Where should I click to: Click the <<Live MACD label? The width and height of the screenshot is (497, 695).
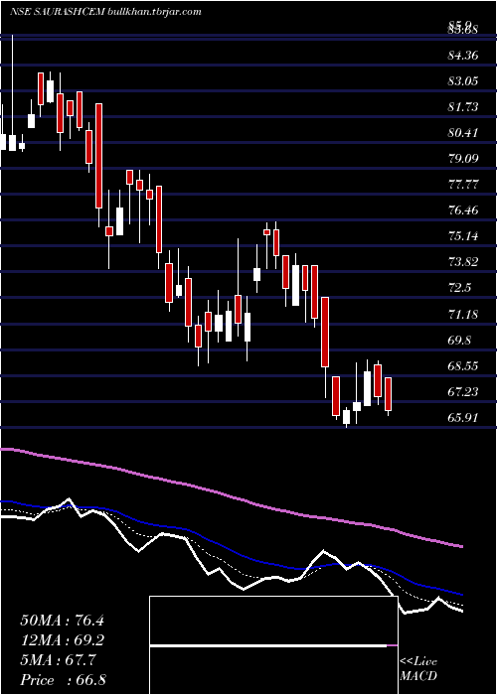(418, 668)
